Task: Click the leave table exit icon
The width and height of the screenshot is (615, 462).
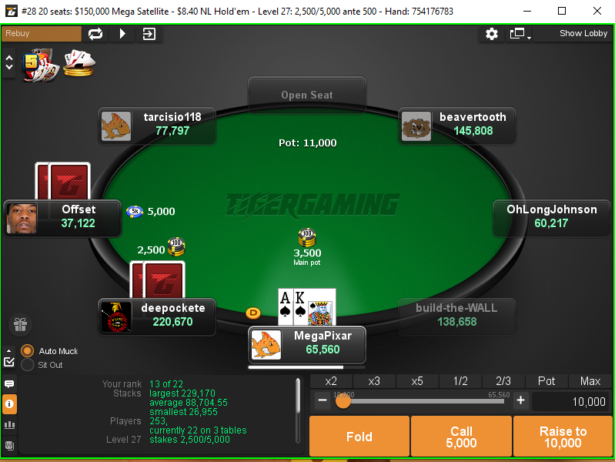Action: [149, 34]
